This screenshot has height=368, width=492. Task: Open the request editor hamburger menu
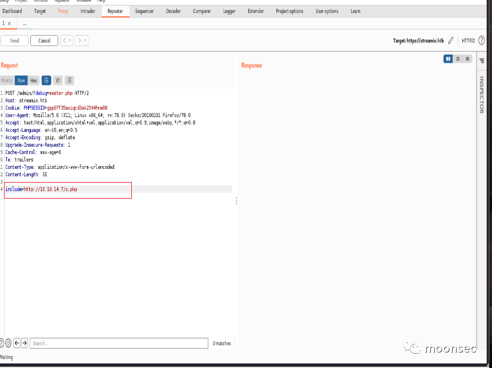point(69,80)
